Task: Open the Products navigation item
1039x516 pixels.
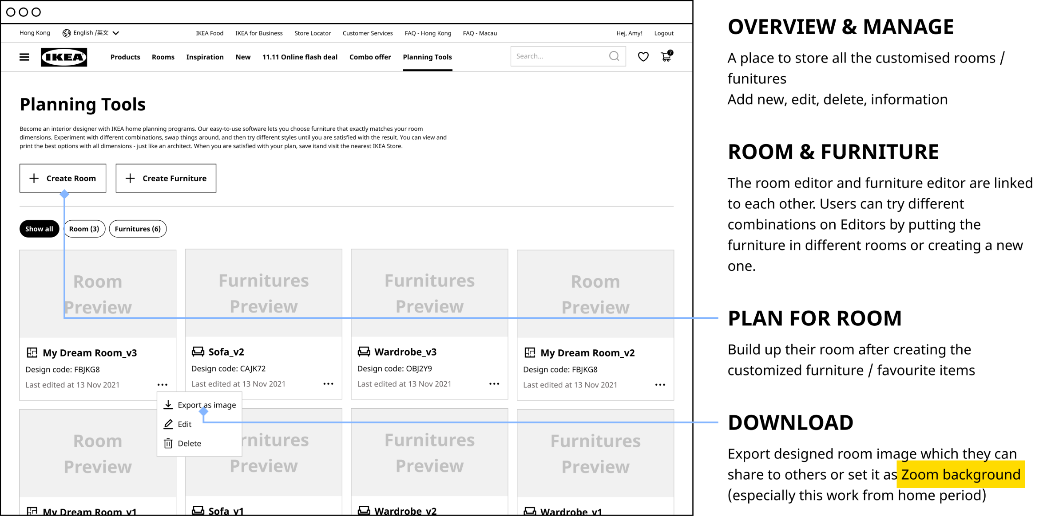Action: (125, 57)
